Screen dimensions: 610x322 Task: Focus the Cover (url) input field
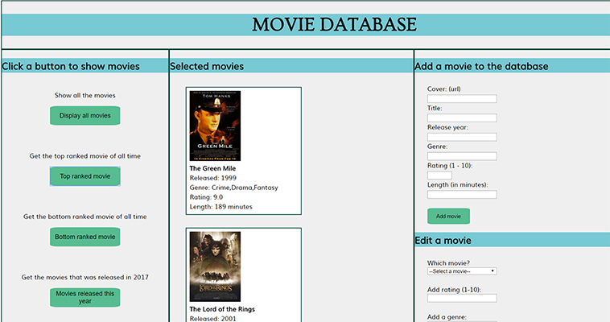[x=462, y=98]
